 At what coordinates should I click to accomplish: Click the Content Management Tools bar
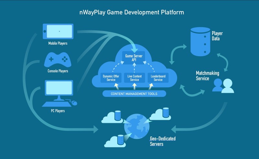click(x=134, y=94)
